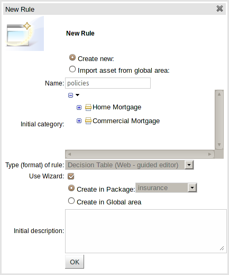Click the scroll down arrow in category list

click(x=219, y=144)
